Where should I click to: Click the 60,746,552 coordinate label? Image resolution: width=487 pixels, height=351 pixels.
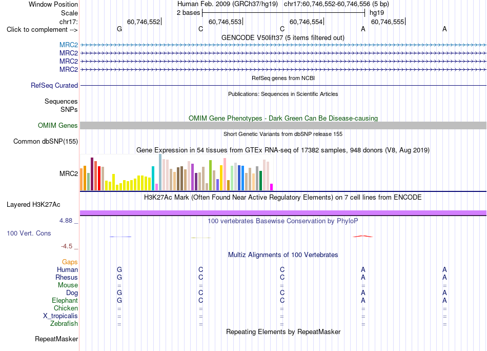pos(144,22)
